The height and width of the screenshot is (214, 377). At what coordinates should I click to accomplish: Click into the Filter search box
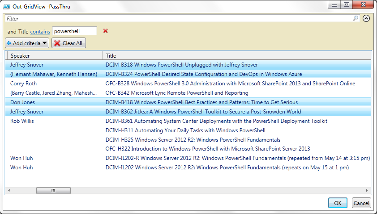pyautogui.click(x=179, y=19)
